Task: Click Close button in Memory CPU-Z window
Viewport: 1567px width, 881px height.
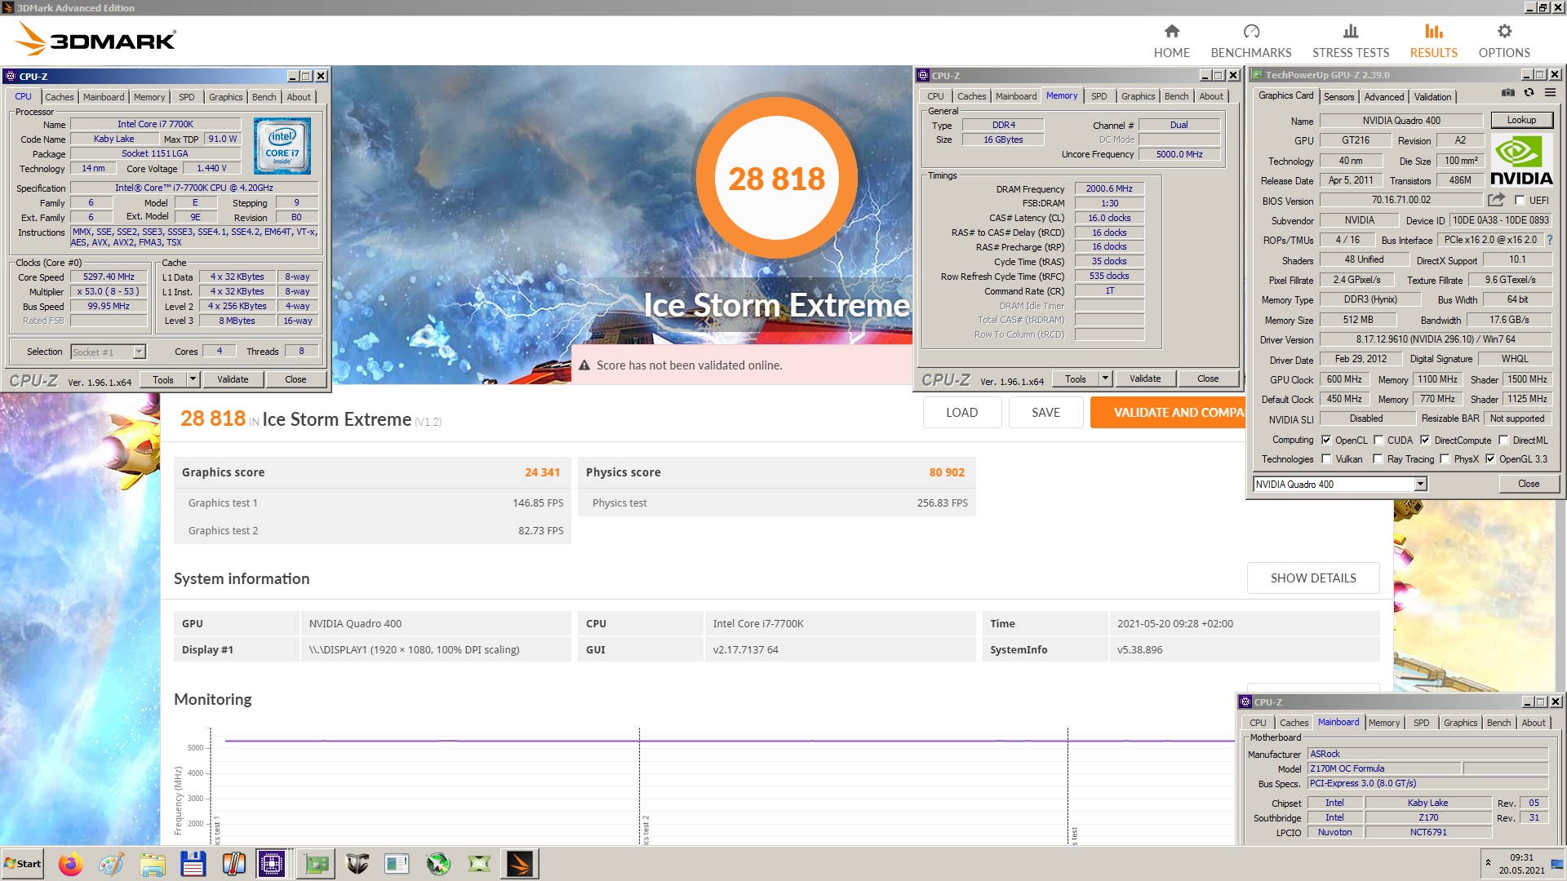Action: coord(1208,379)
